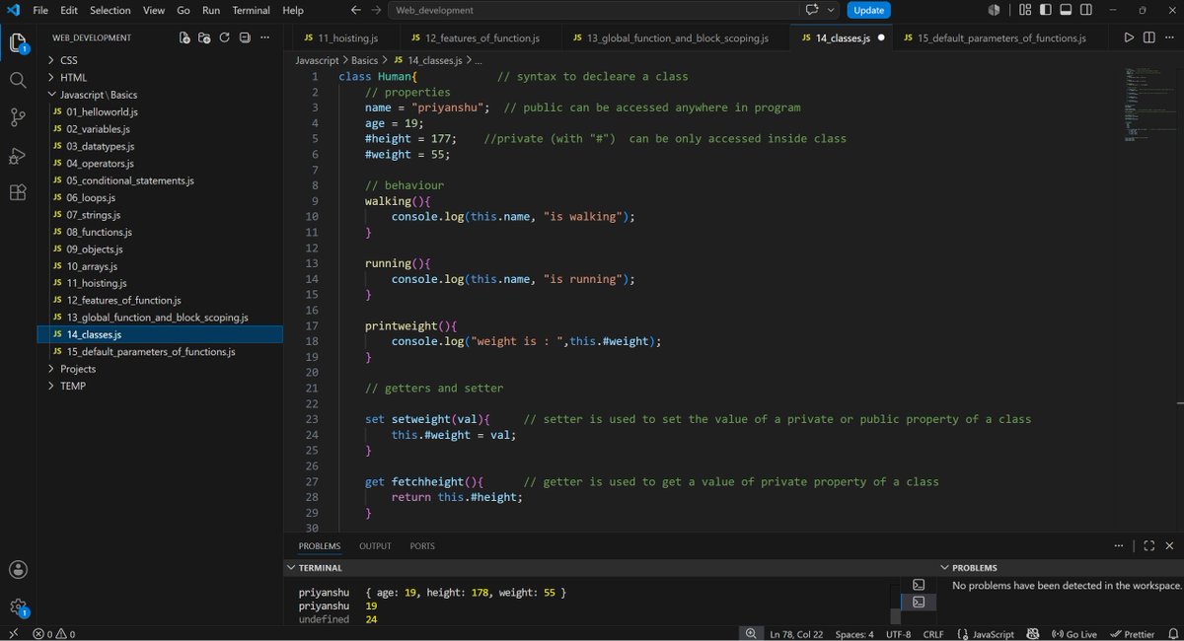
Task: Click the errors and warnings status indicator
Action: tap(54, 634)
